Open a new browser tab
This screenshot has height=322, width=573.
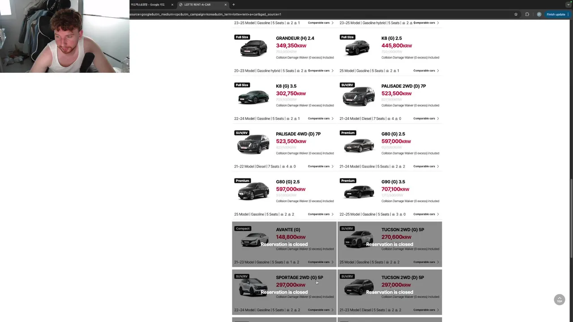pos(233,4)
